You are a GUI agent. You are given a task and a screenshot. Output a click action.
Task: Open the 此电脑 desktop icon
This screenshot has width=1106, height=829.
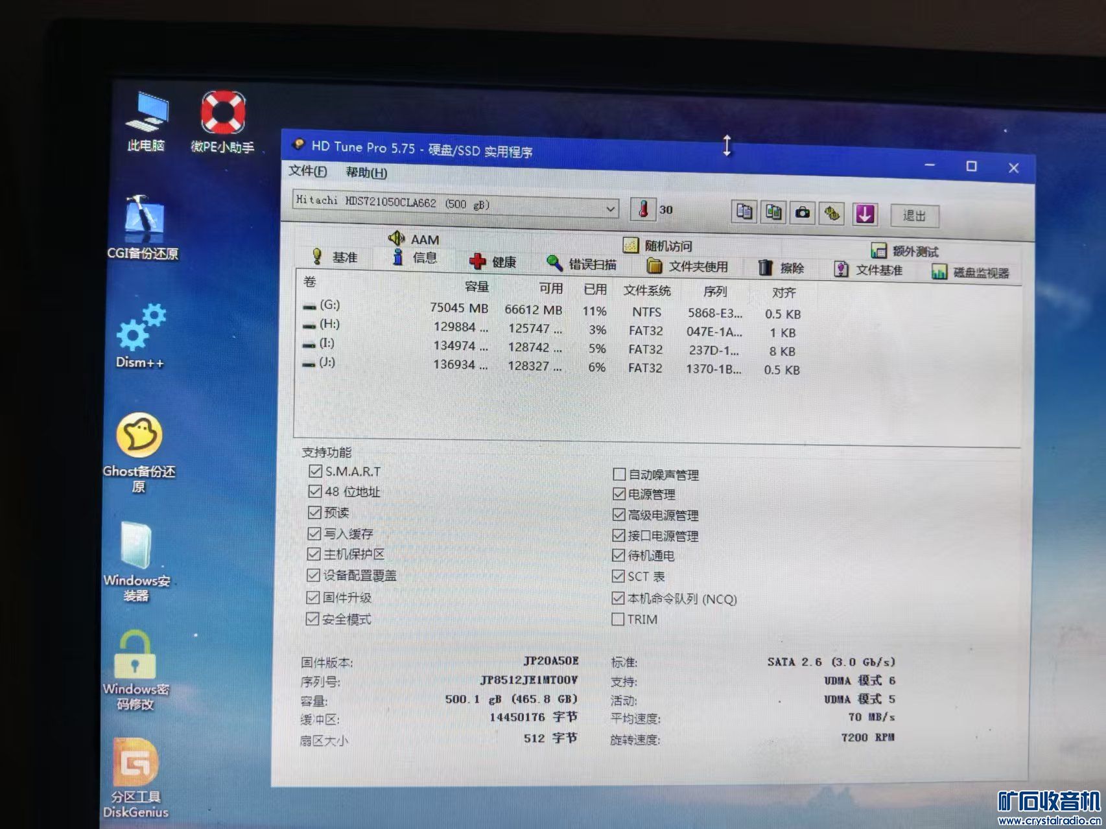tap(147, 121)
